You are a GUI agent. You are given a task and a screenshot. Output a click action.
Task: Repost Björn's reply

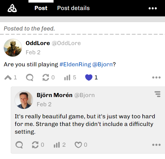(x=35, y=145)
